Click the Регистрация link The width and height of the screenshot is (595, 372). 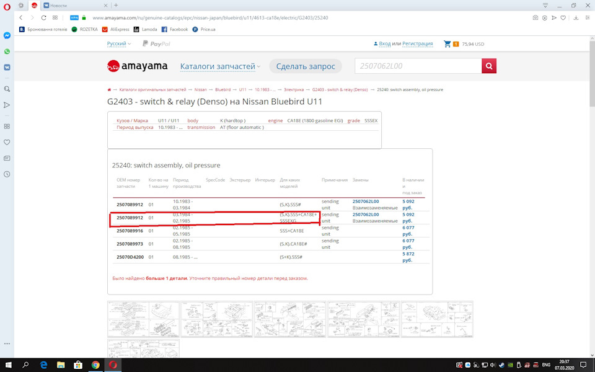(417, 43)
